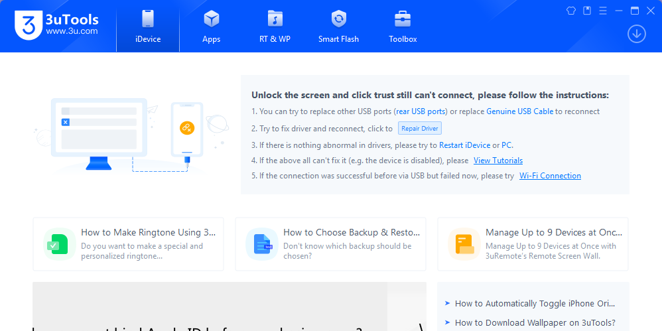Click the blue backup document icon
This screenshot has height=331, width=662.
[x=261, y=243]
